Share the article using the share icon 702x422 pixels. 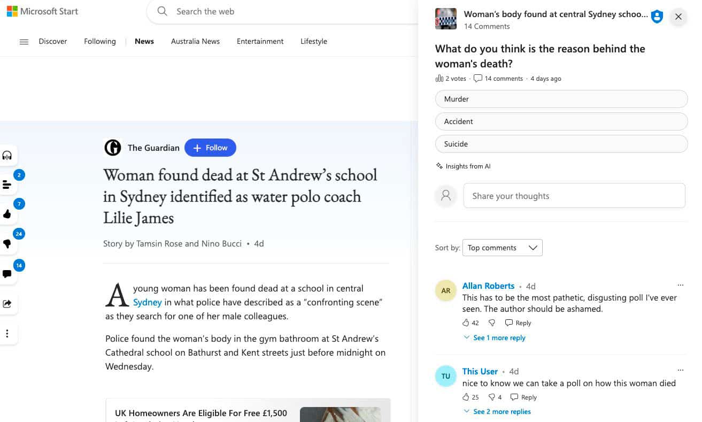pos(7,303)
